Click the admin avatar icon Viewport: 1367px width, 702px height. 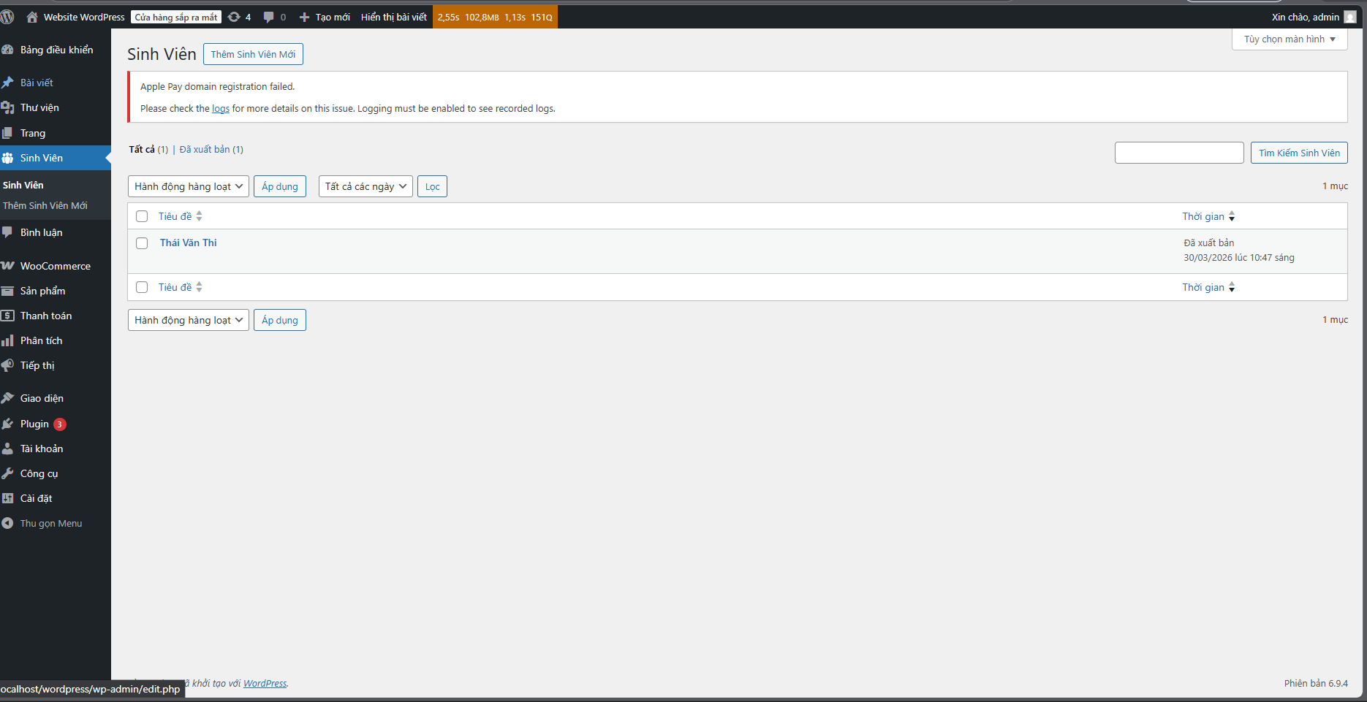(1349, 17)
